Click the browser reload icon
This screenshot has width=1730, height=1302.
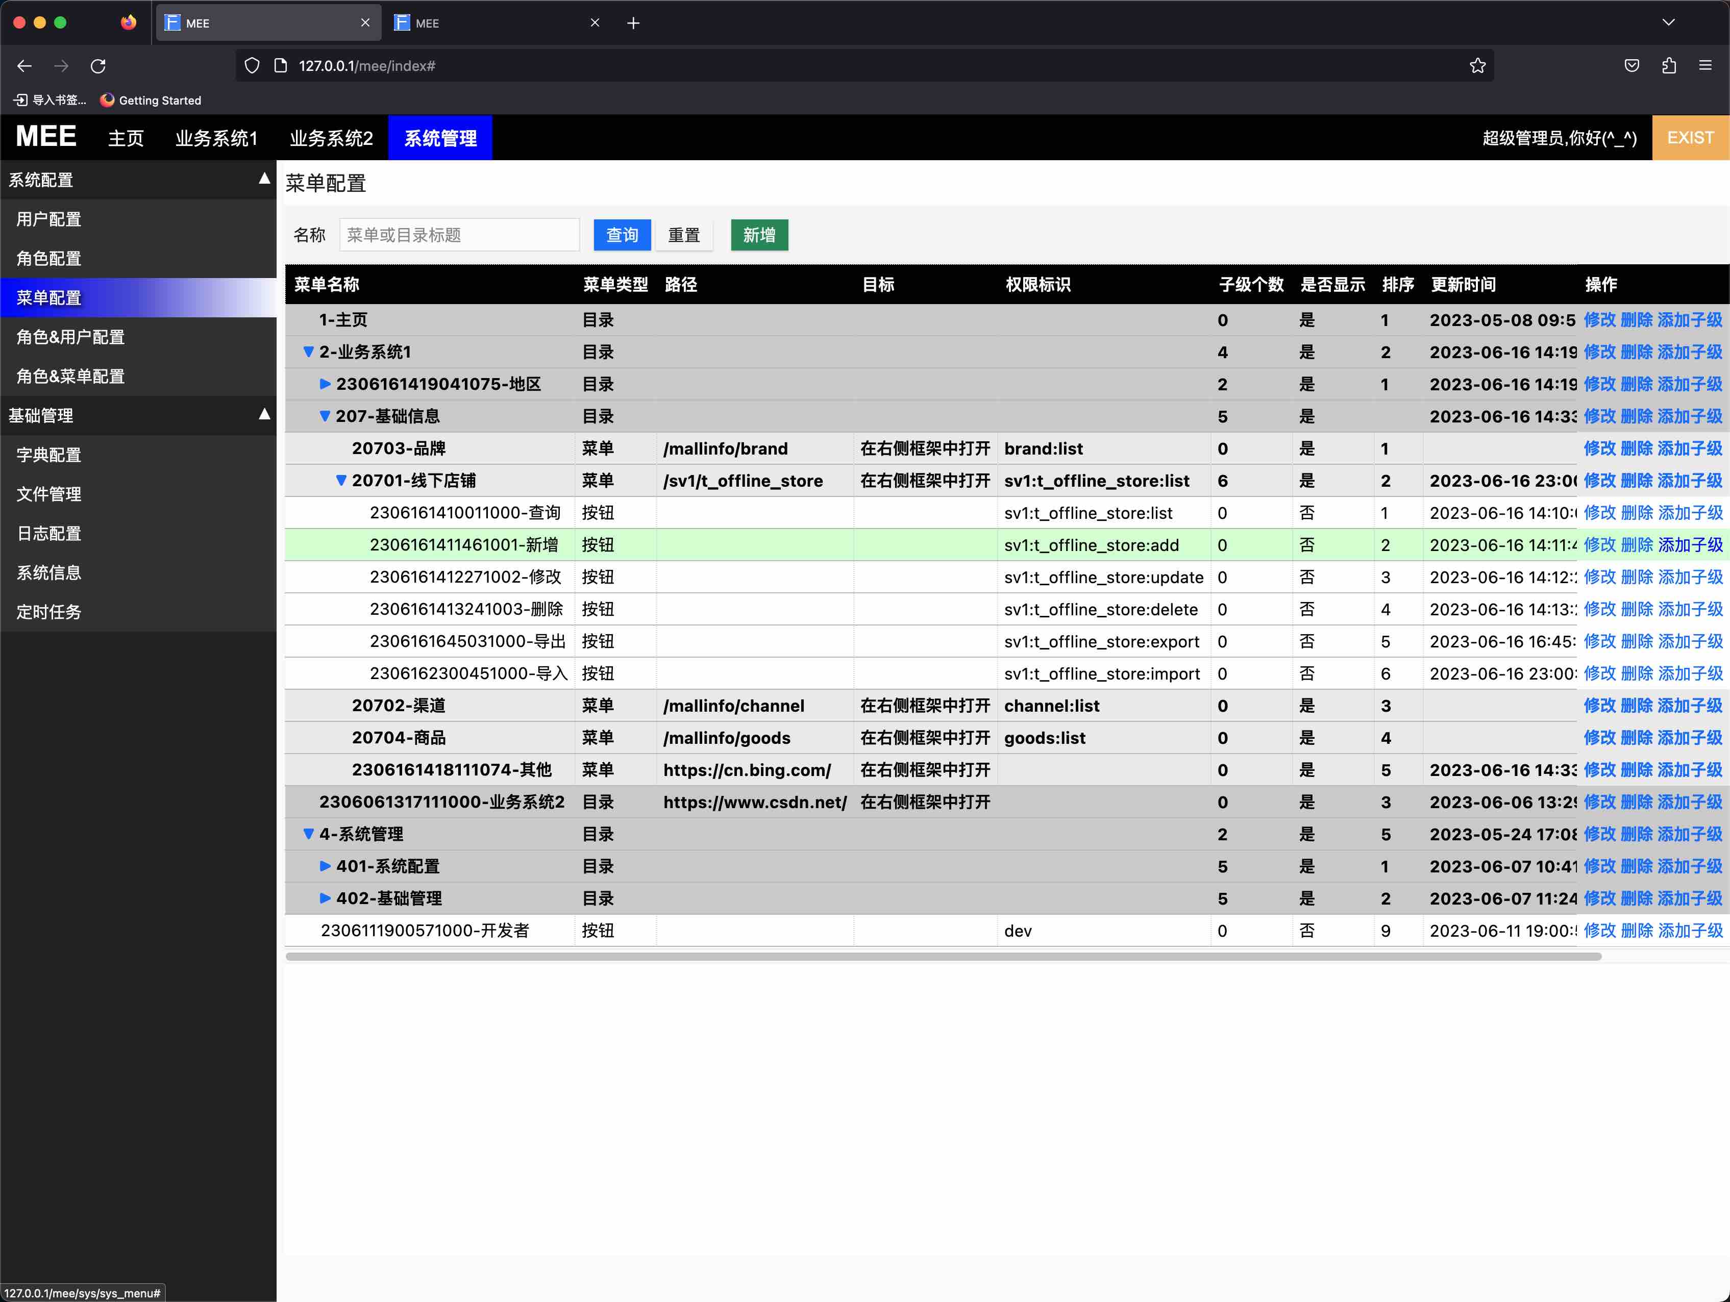click(98, 66)
